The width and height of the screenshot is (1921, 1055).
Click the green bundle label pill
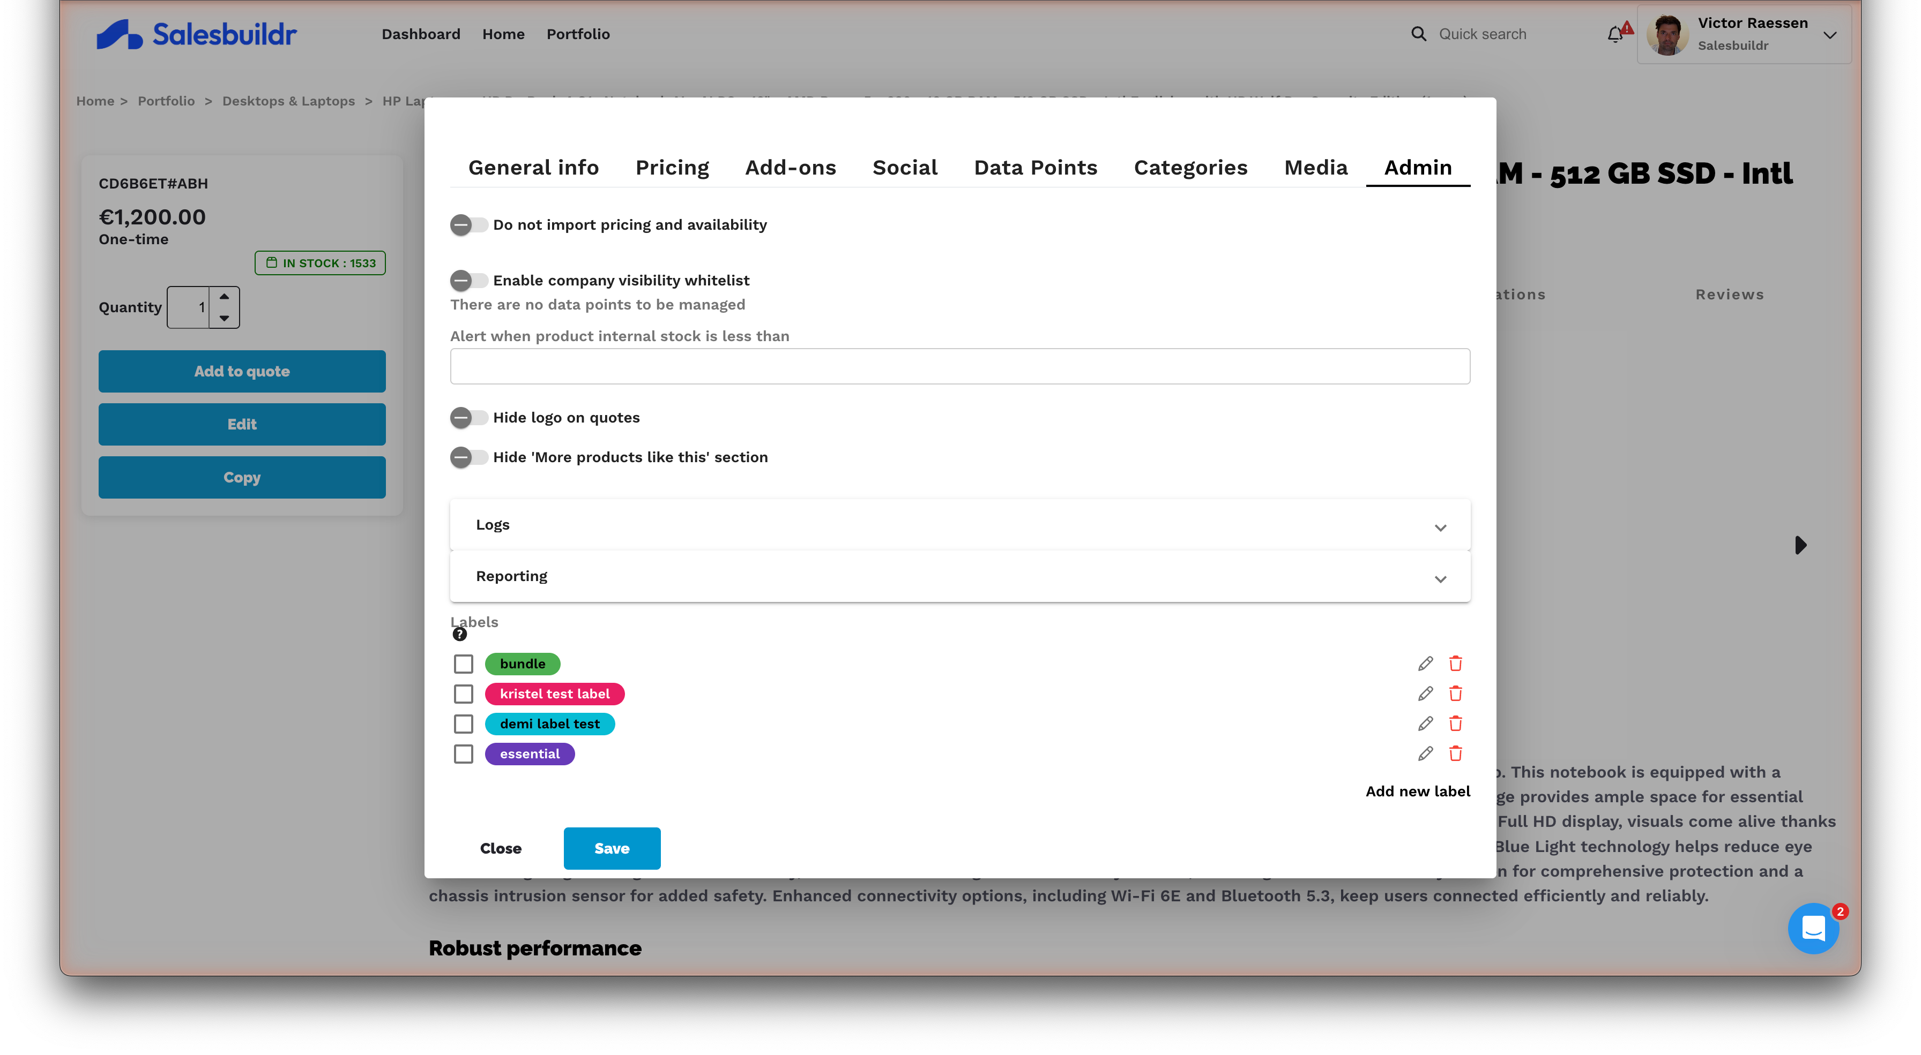coord(522,663)
